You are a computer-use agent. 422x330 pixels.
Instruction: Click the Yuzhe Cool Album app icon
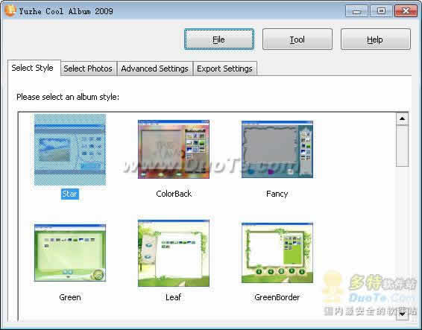tap(10, 10)
